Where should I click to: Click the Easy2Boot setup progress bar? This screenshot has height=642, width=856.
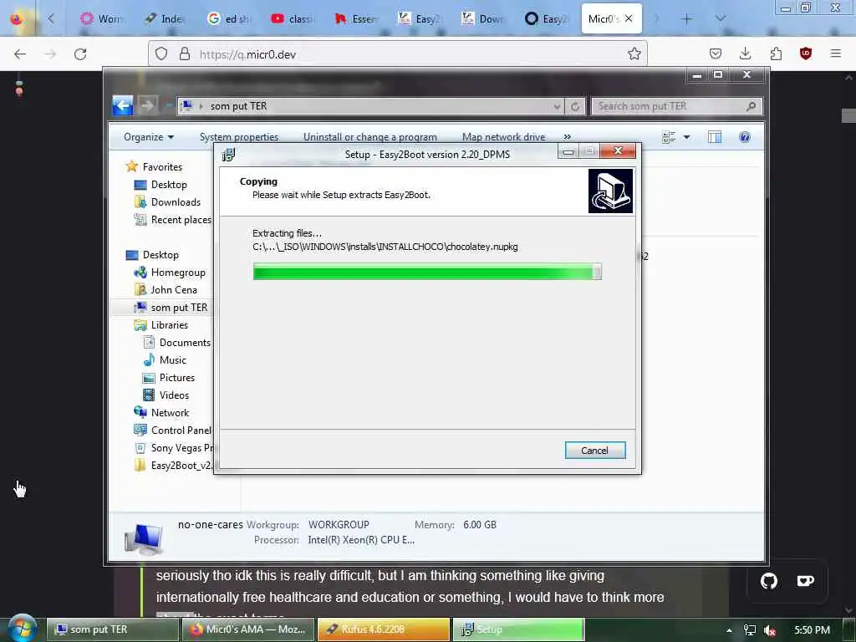tap(427, 272)
